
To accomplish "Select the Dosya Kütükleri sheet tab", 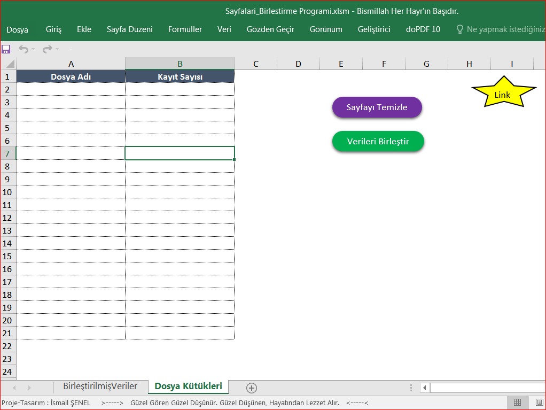I will 189,386.
